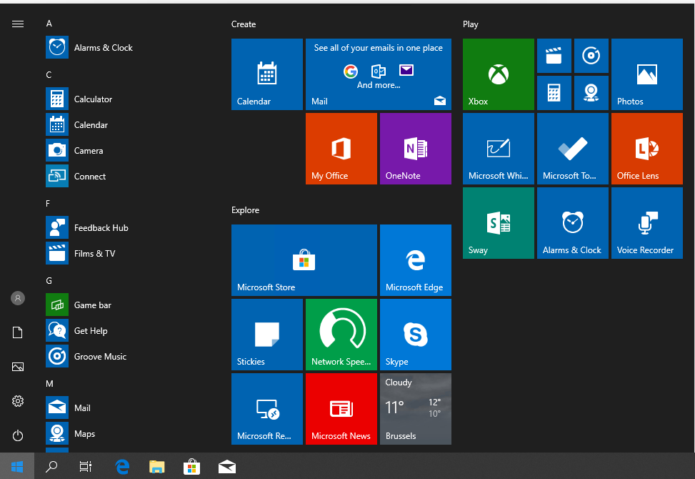695x479 pixels.
Task: Open the small Calculator tile
Action: [554, 93]
